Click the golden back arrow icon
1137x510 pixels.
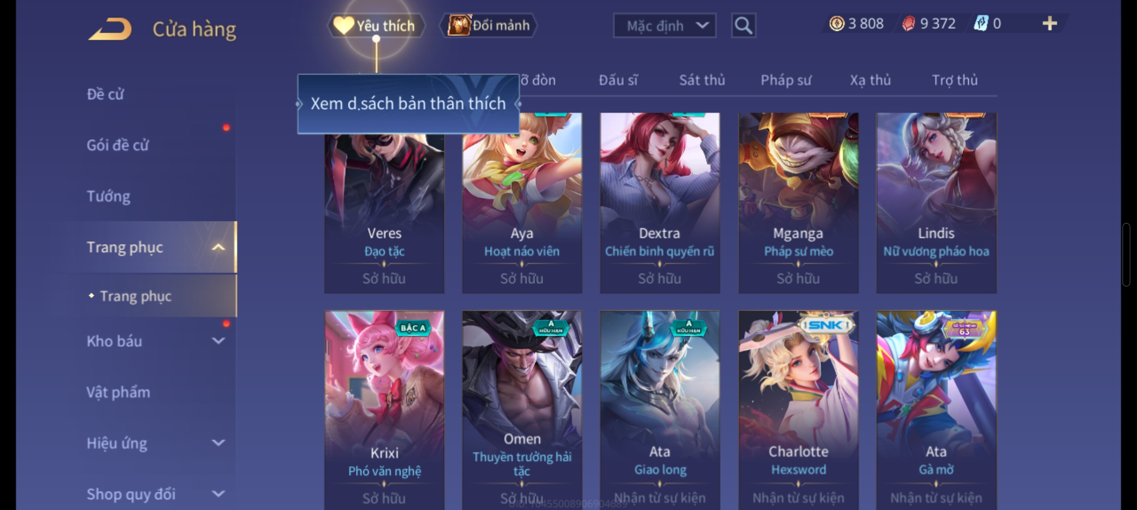[110, 29]
